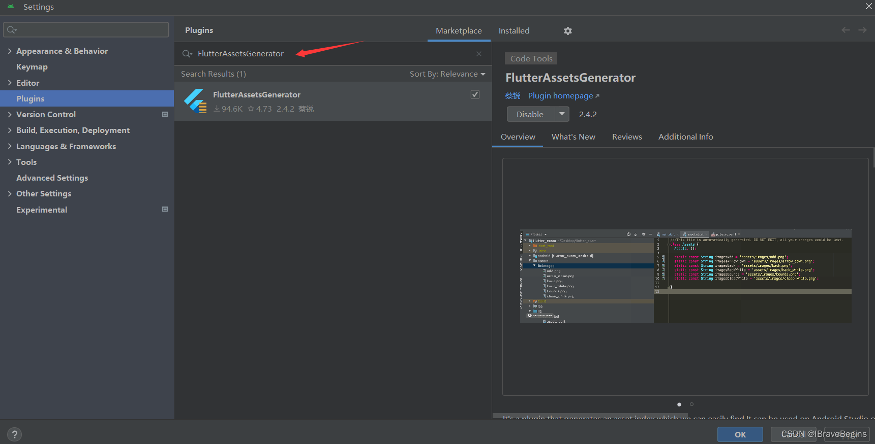Image resolution: width=875 pixels, height=444 pixels.
Task: Click the FlutterAssetsGenerator detail heading
Action: [x=570, y=78]
